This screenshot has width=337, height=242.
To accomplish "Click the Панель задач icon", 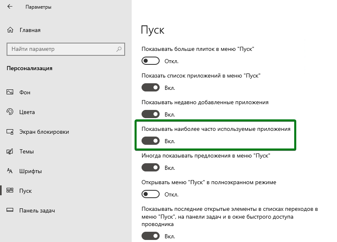I will click(x=10, y=210).
